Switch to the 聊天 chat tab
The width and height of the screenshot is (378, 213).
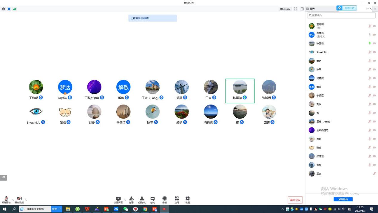point(311,9)
